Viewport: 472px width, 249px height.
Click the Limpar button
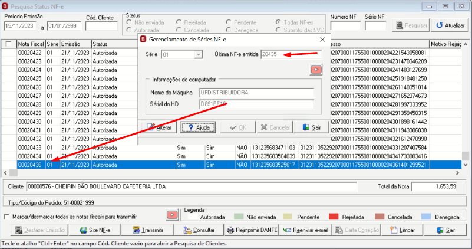point(402,230)
